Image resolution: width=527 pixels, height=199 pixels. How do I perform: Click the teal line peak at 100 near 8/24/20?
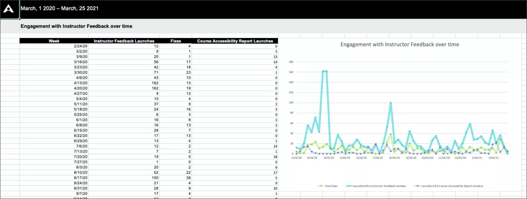click(390, 103)
